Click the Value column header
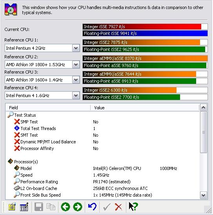213x215 pixels. pyautogui.click(x=145, y=108)
